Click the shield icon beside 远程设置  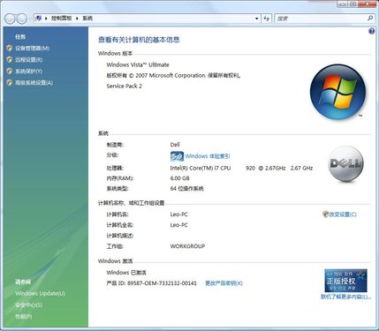tap(10, 59)
